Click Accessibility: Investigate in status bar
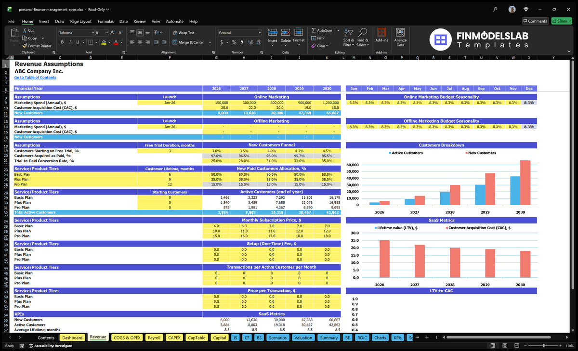 coord(50,346)
